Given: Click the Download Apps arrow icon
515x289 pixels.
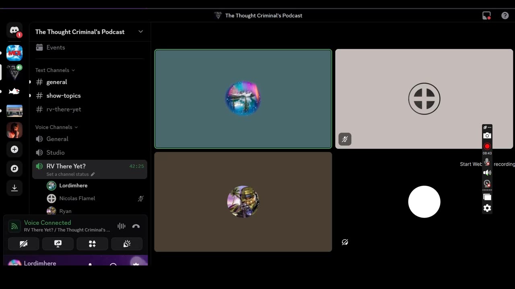Looking at the screenshot, I should (14, 188).
